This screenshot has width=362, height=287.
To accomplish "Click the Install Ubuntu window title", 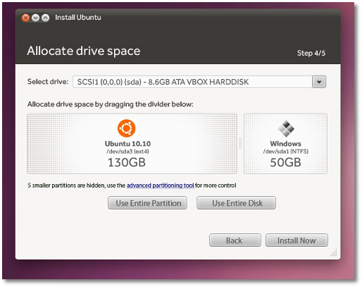I will [78, 18].
